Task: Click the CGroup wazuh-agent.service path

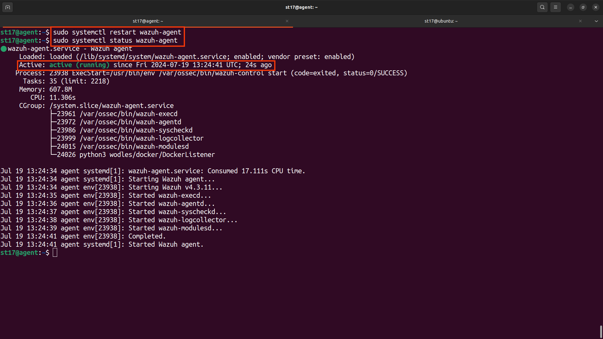Action: point(111,106)
